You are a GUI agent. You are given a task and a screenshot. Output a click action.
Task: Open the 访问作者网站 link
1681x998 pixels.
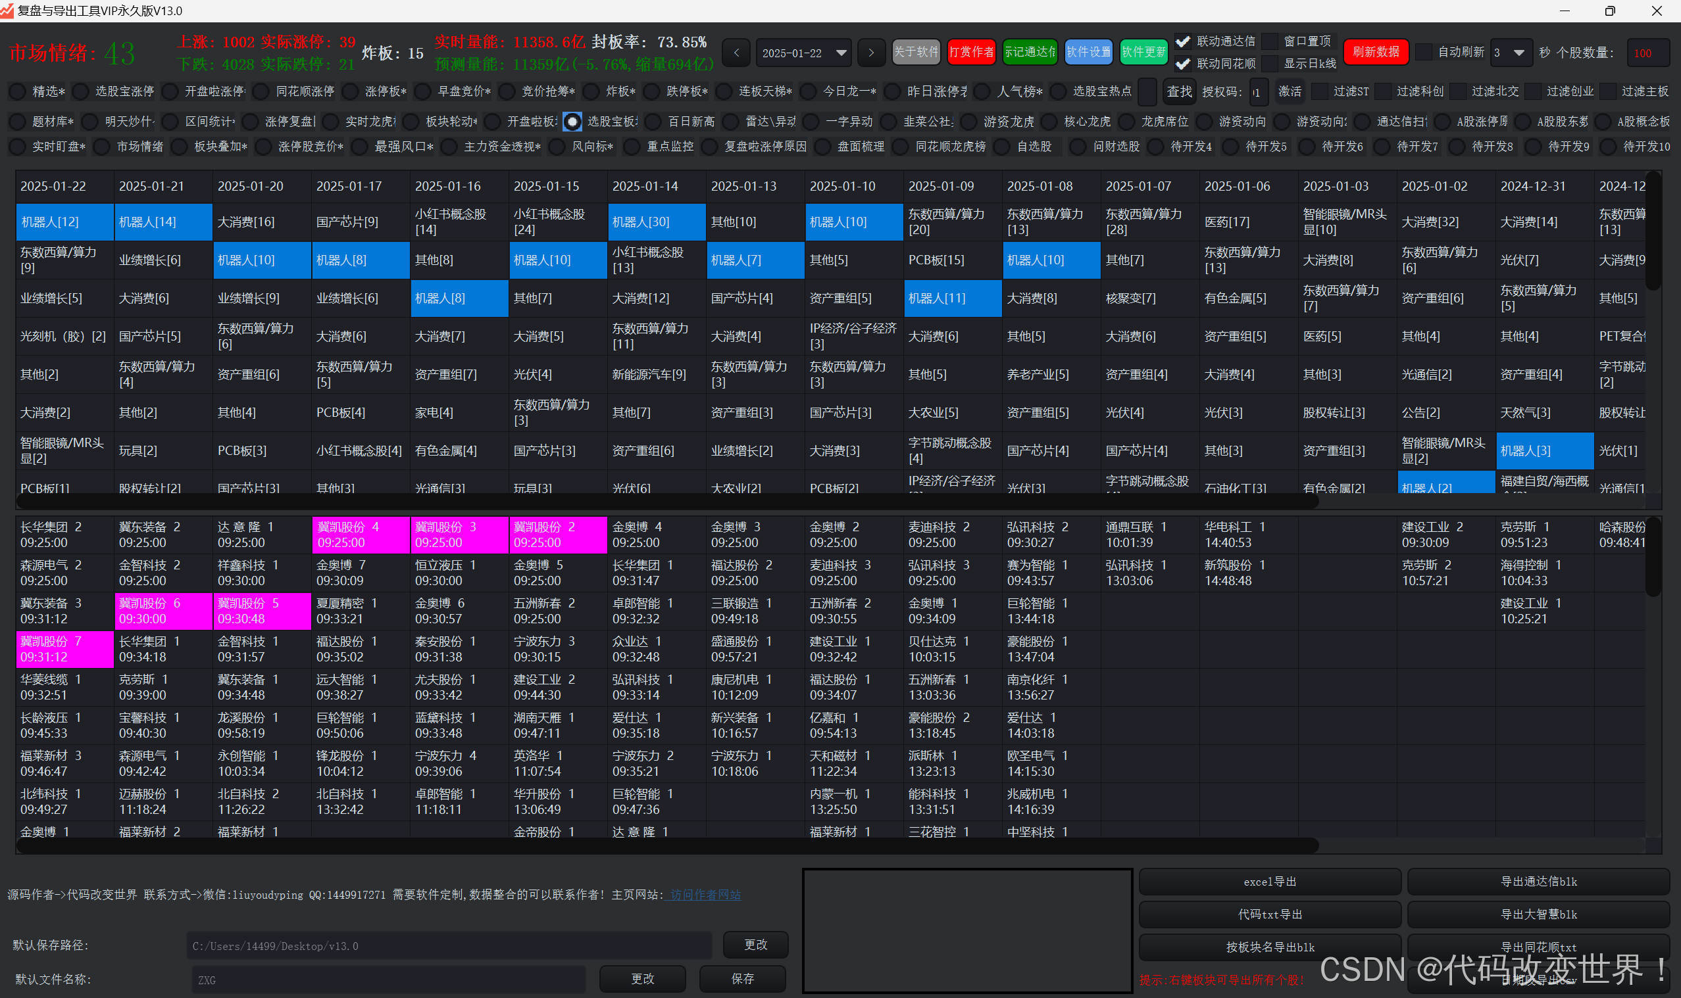[x=705, y=894]
